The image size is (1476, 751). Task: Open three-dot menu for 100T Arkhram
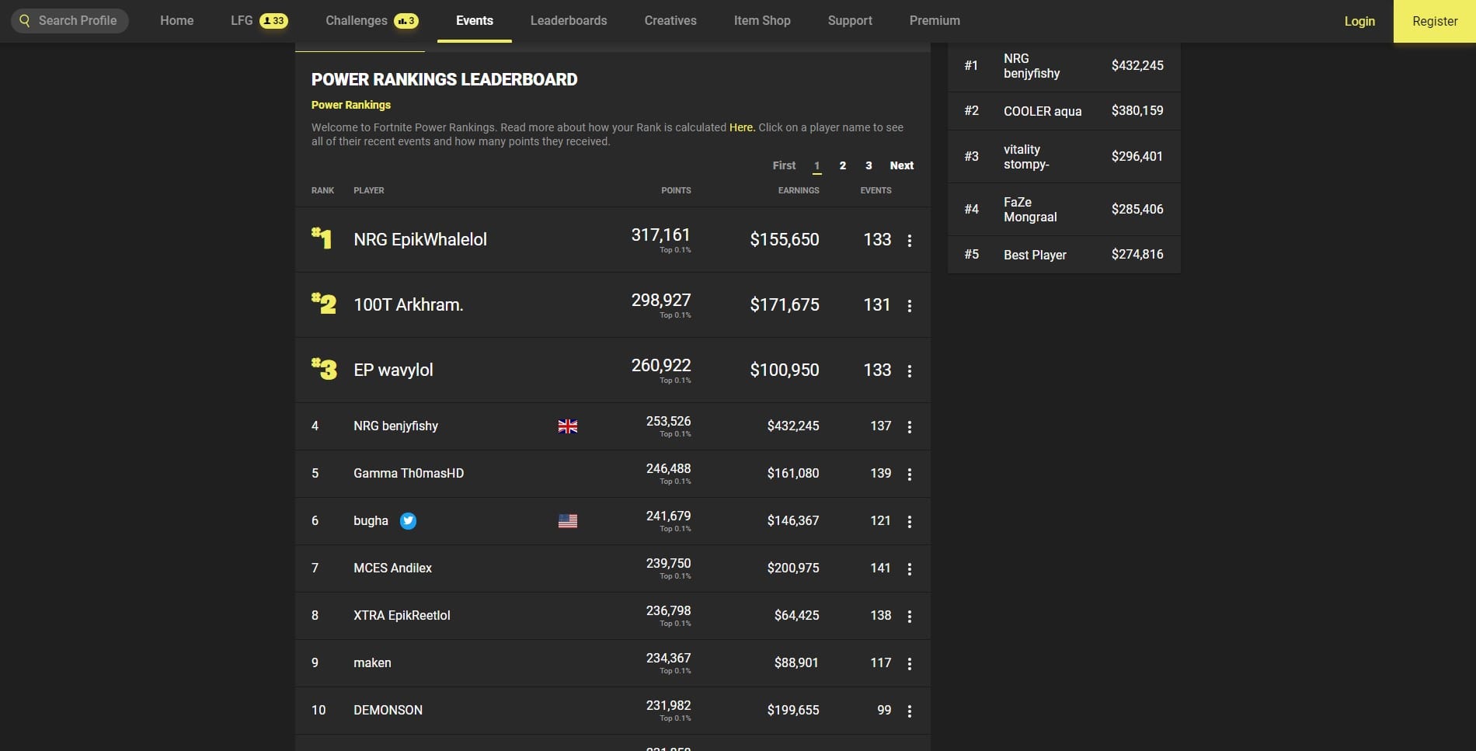coord(910,306)
